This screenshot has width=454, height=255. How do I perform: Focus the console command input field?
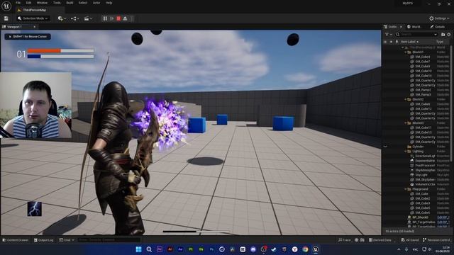tap(109, 240)
